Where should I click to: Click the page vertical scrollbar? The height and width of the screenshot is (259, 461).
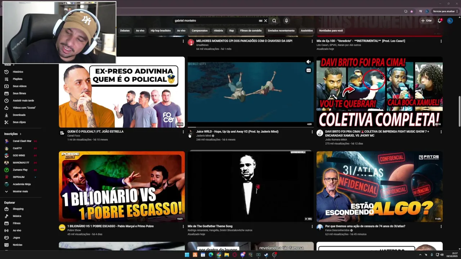(459, 111)
